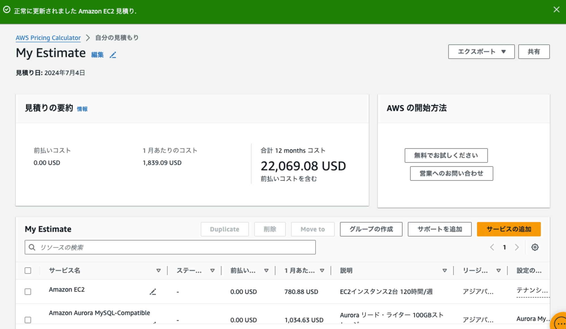This screenshot has width=566, height=329.
Task: Click the 情報 info link
Action: (x=82, y=109)
